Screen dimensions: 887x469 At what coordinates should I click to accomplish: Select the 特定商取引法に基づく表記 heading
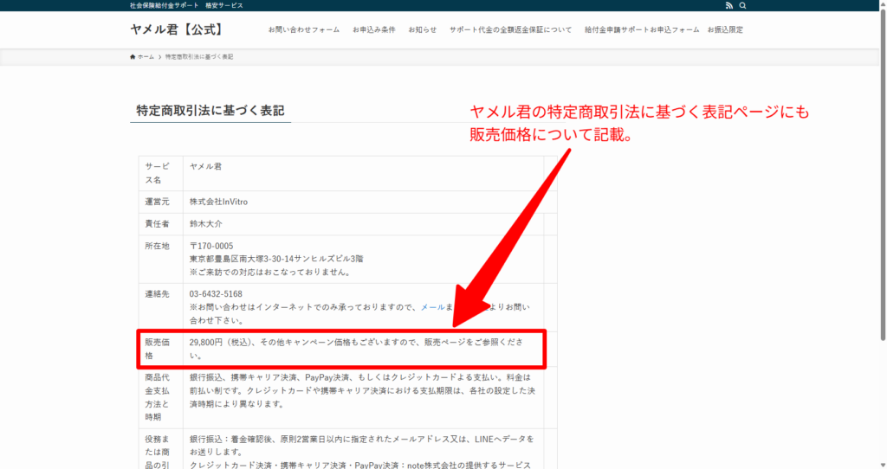point(210,111)
